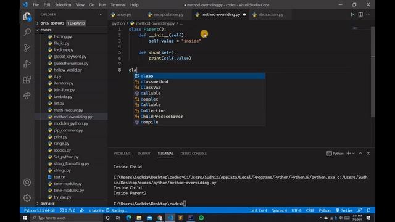Open the Accounts menu icon

coord(27,183)
